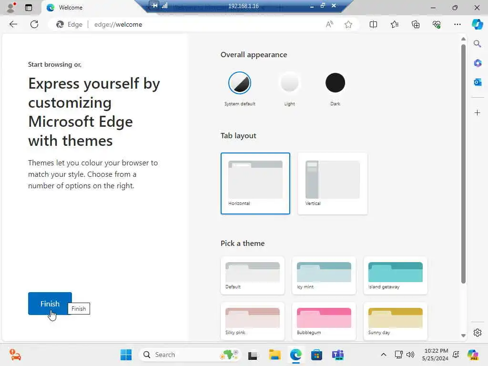The height and width of the screenshot is (366, 488).
Task: Select Dark appearance option
Action: pos(335,83)
